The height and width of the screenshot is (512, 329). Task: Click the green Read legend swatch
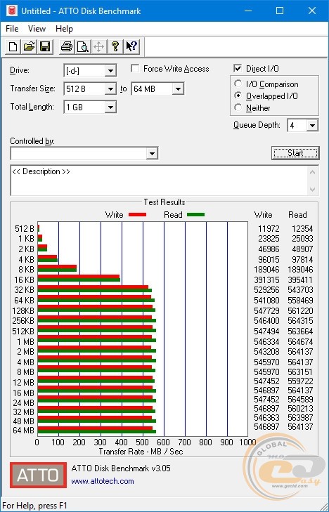click(195, 214)
